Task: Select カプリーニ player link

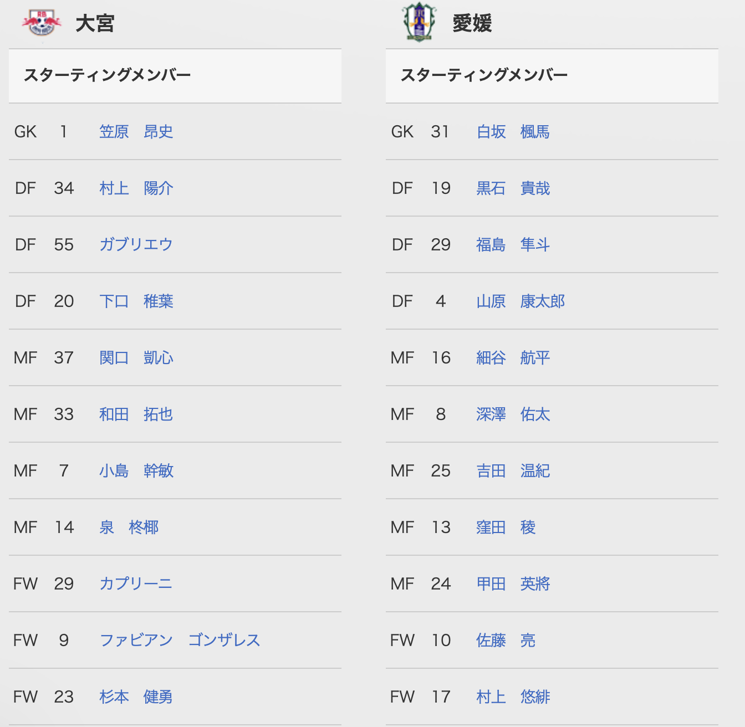Action: click(x=136, y=583)
